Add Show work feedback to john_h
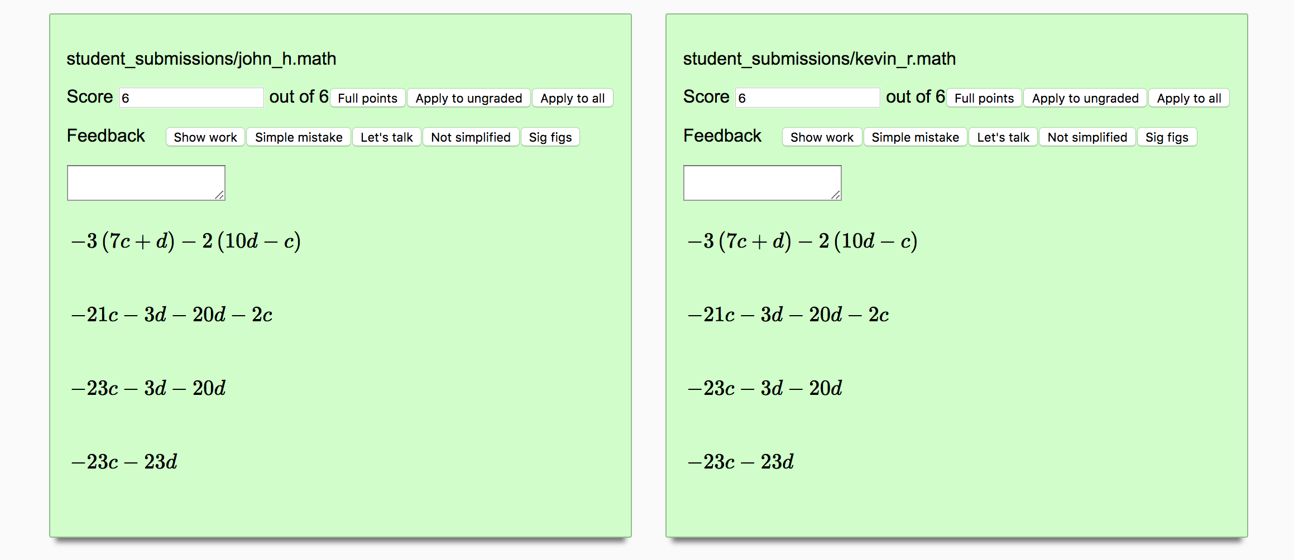 [205, 137]
